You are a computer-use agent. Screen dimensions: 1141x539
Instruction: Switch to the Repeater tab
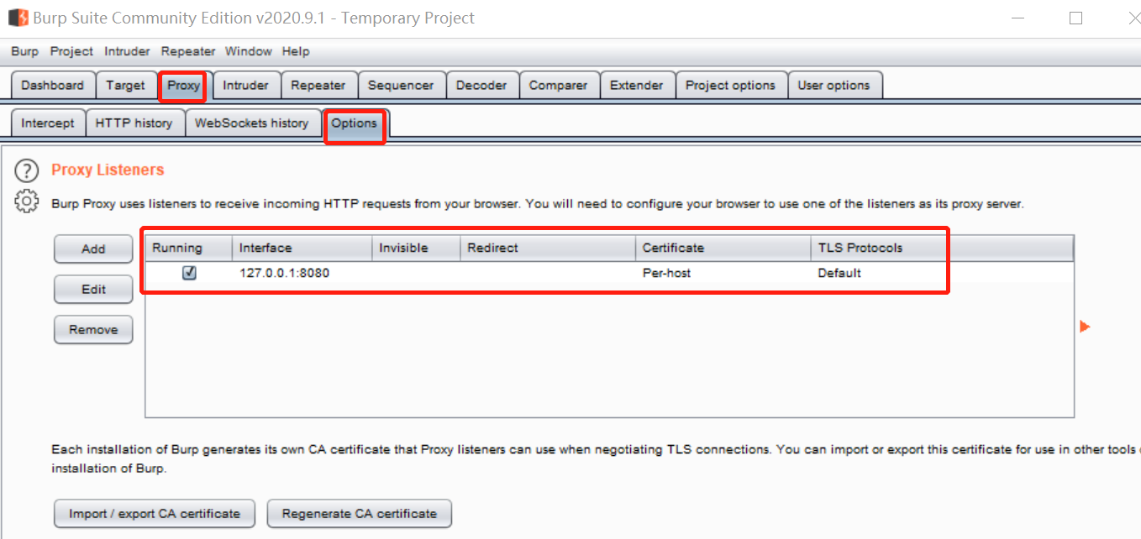[x=318, y=86]
